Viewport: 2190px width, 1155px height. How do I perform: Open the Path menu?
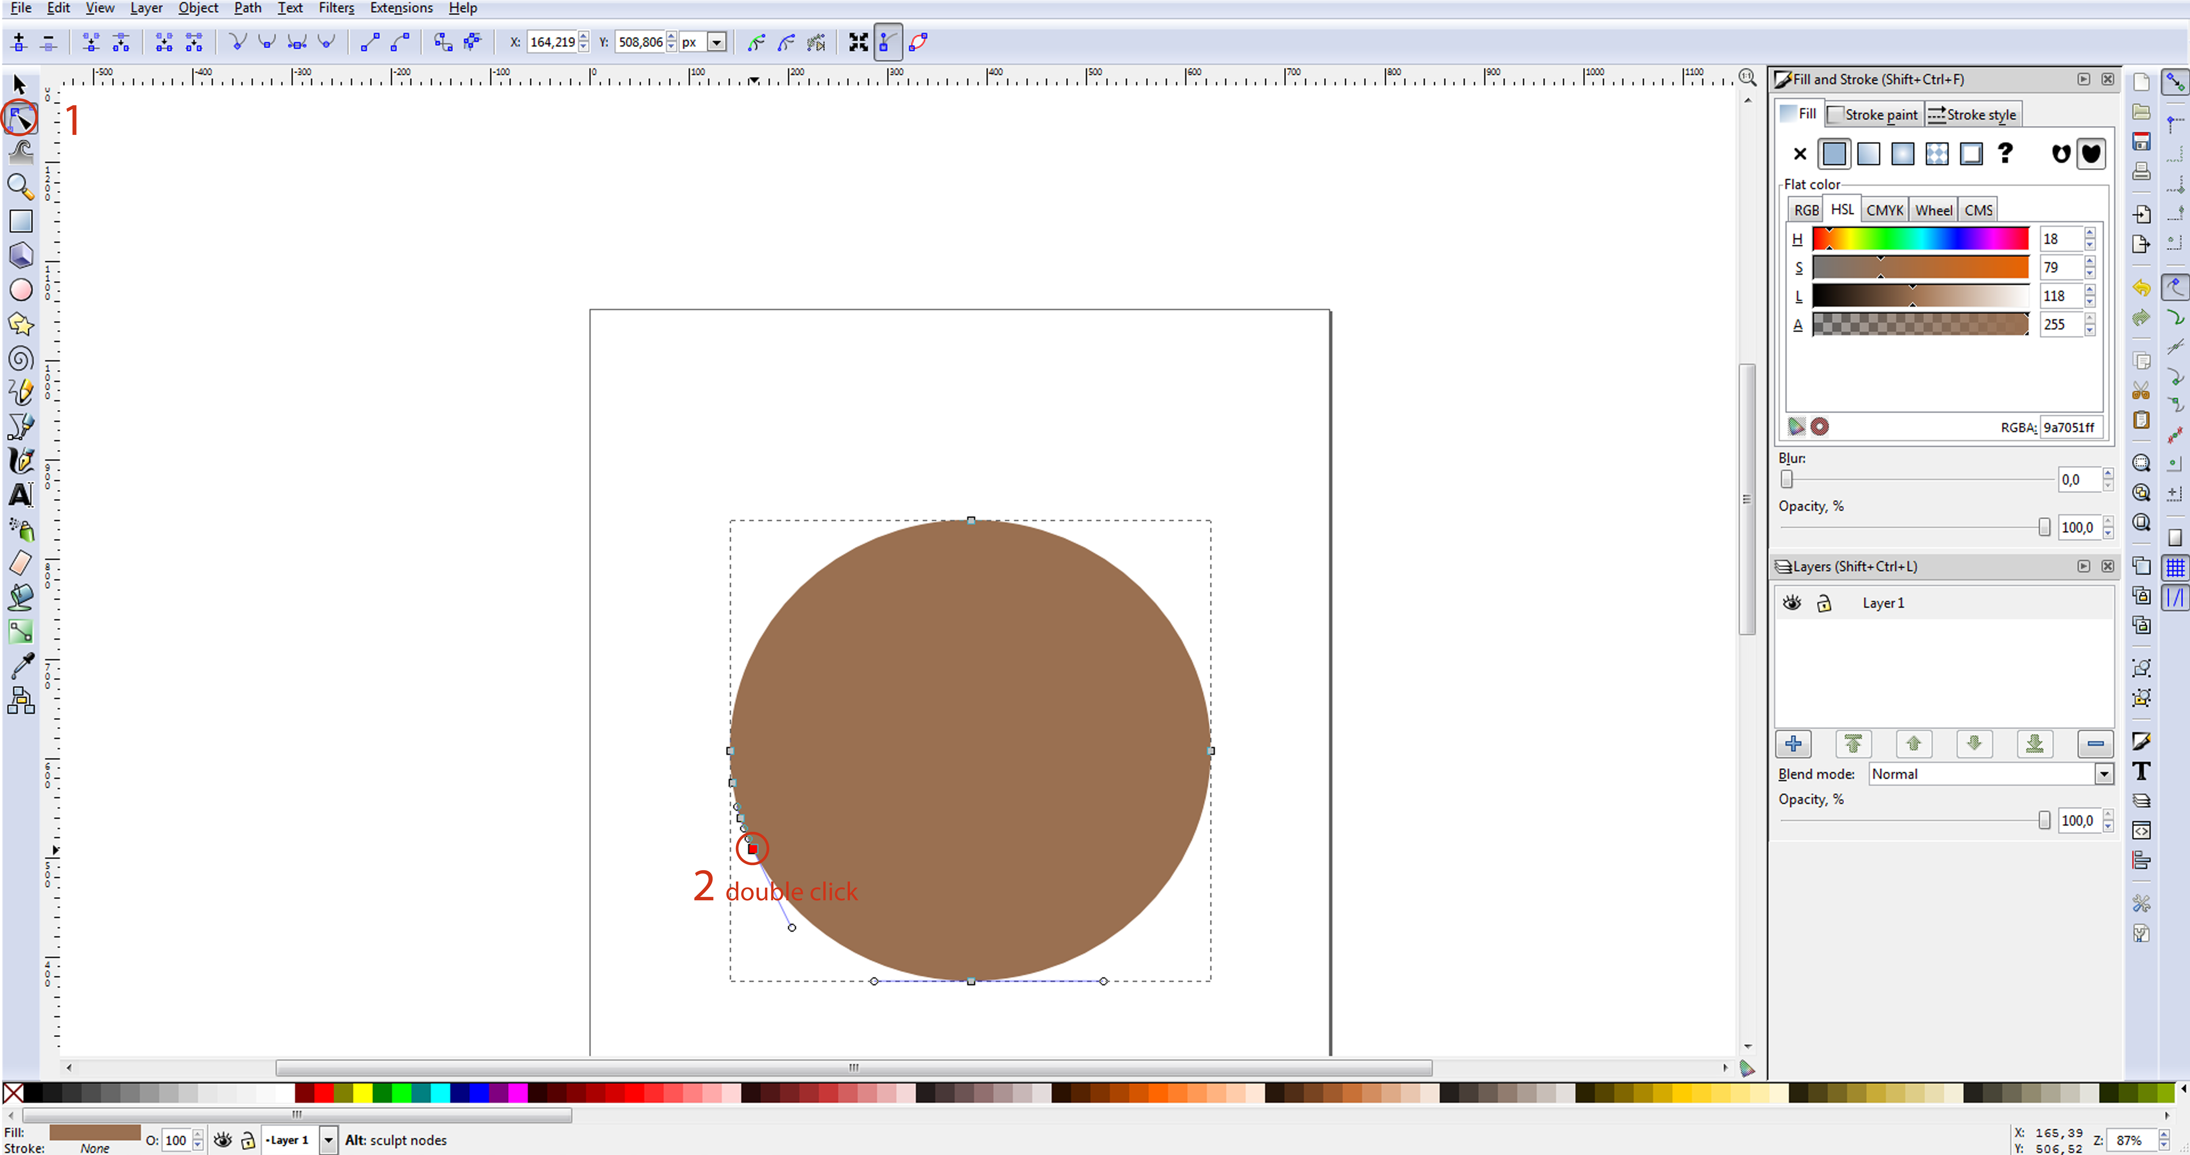[248, 8]
